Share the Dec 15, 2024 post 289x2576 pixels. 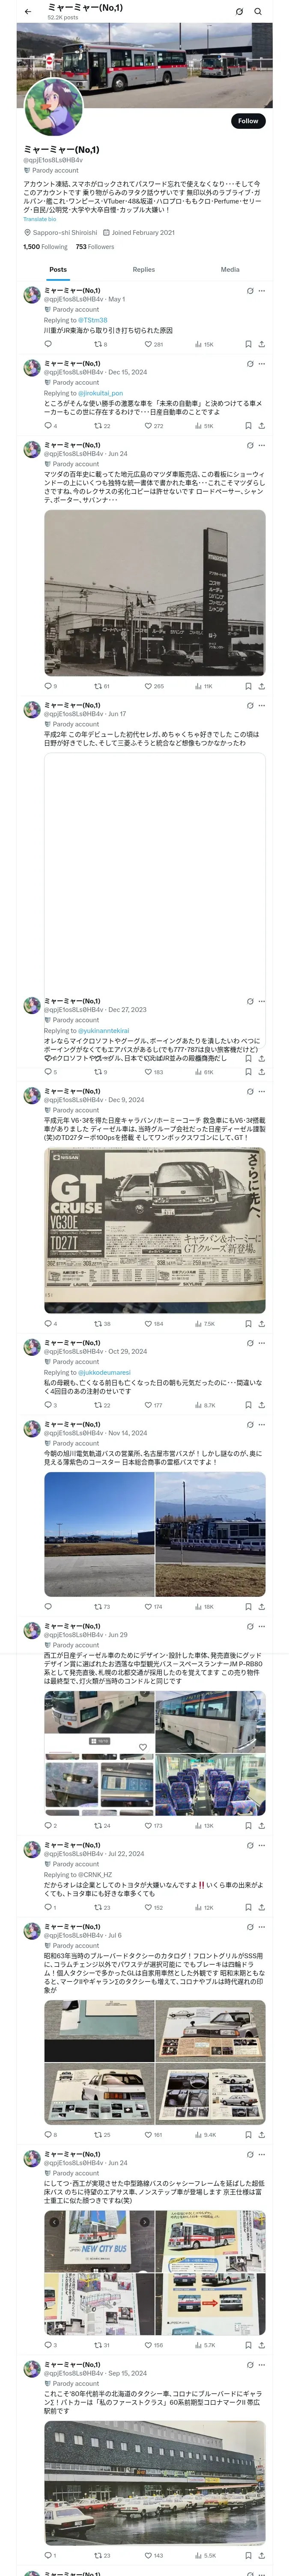tap(261, 426)
